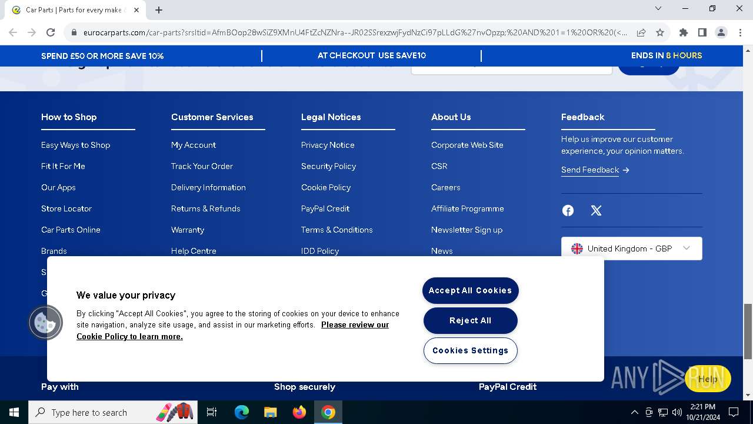Open Affiliate Programme link
Viewport: 753px width, 424px height.
pyautogui.click(x=468, y=208)
